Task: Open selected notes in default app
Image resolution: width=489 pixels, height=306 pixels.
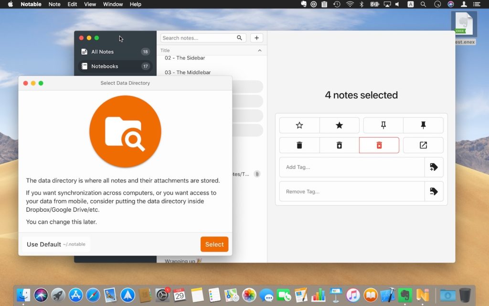Action: point(423,145)
